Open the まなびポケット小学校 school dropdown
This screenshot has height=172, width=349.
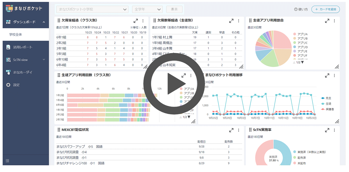(x=92, y=9)
